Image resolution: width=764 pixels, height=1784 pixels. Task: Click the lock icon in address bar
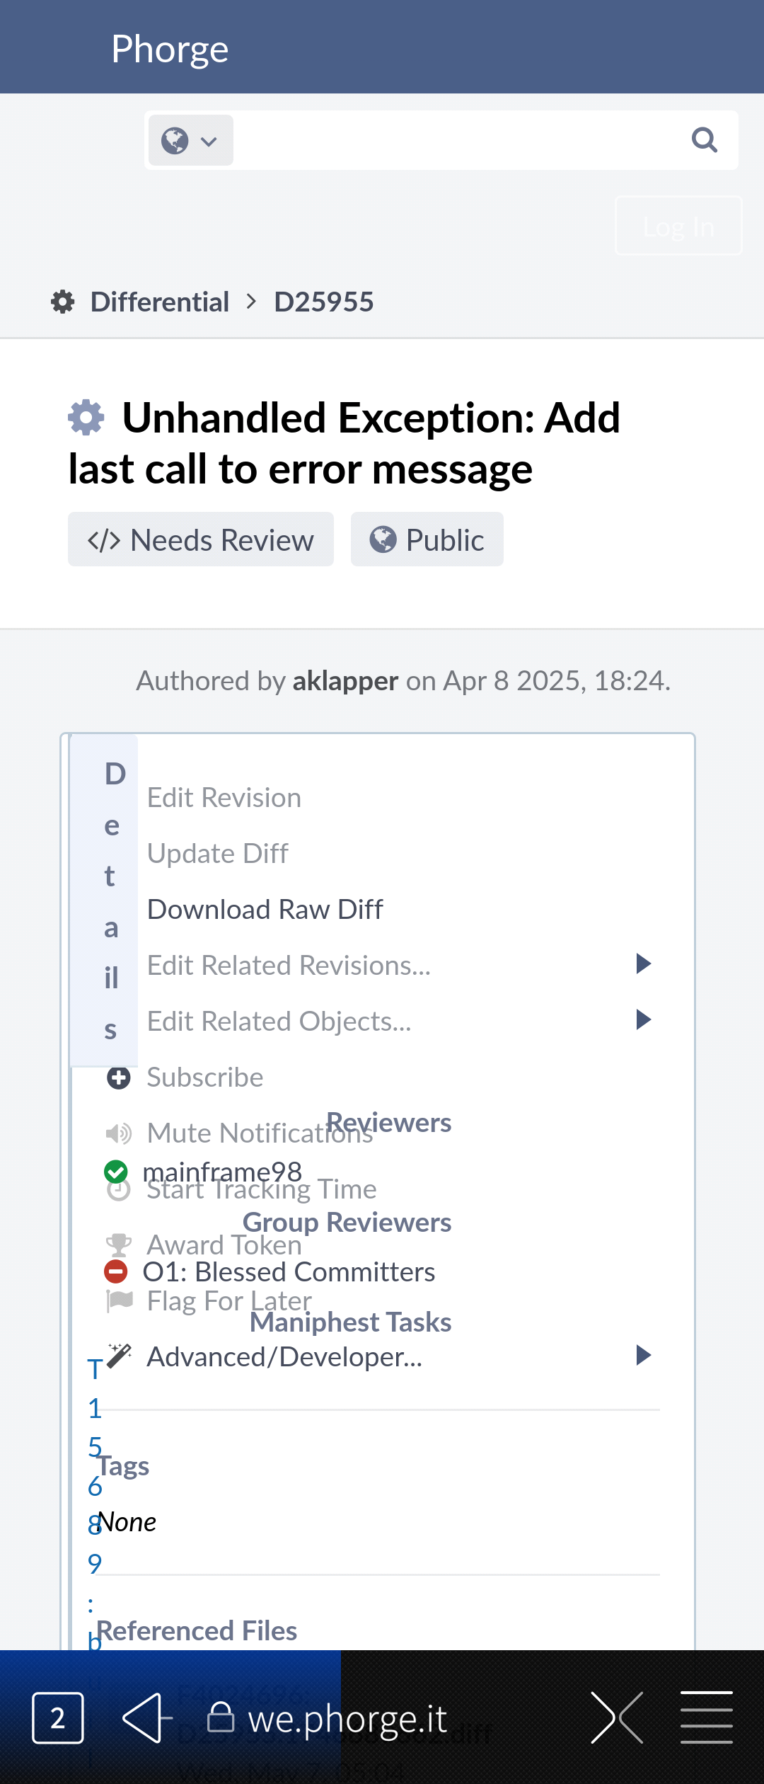point(221,1717)
